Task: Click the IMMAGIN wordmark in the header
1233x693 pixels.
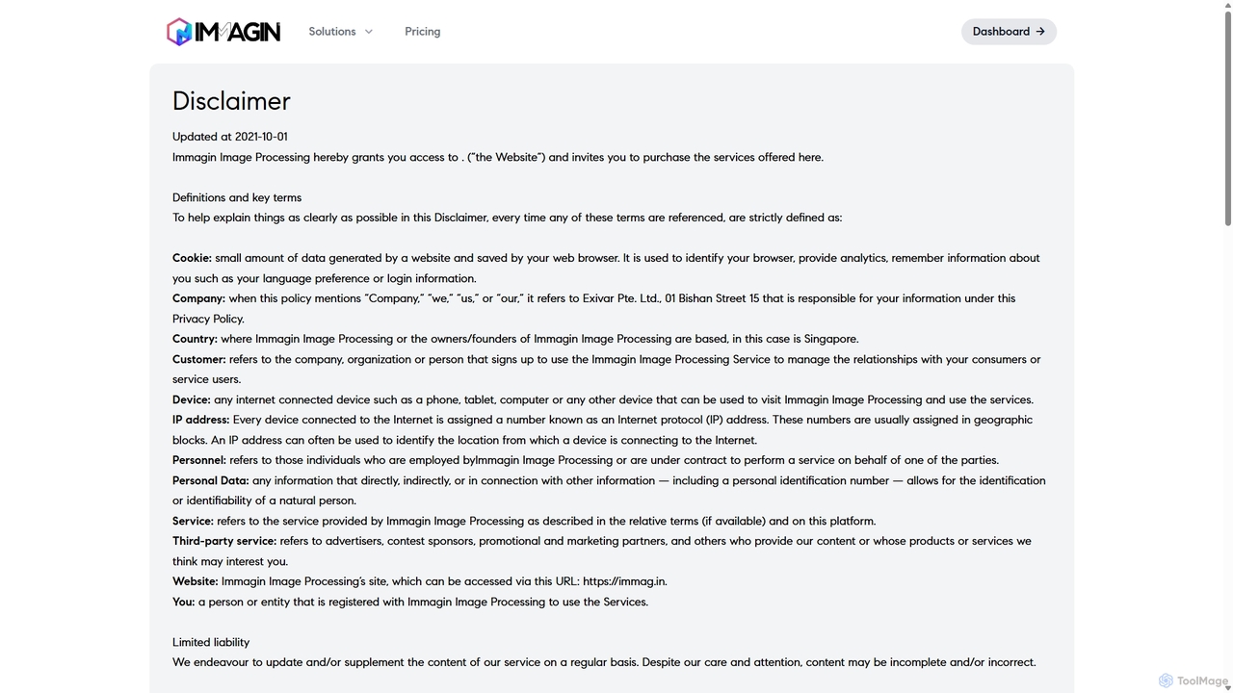Action: 237,32
